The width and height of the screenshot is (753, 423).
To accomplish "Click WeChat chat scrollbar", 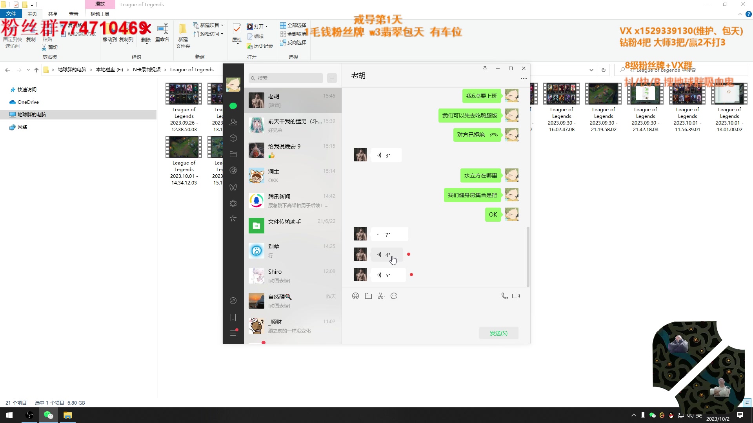I will pos(528,257).
